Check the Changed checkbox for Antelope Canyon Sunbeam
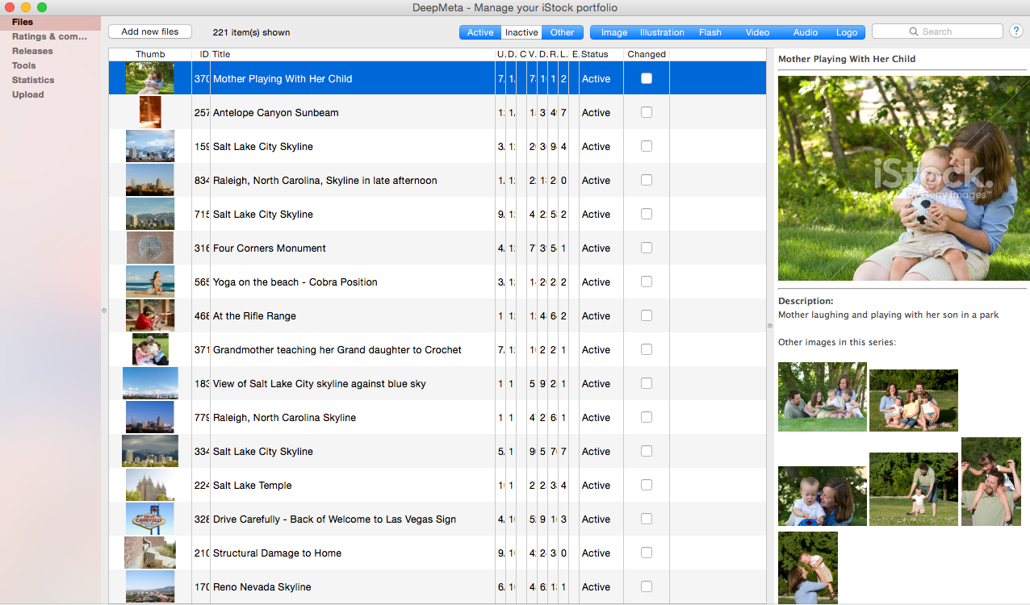This screenshot has width=1030, height=605. click(646, 112)
